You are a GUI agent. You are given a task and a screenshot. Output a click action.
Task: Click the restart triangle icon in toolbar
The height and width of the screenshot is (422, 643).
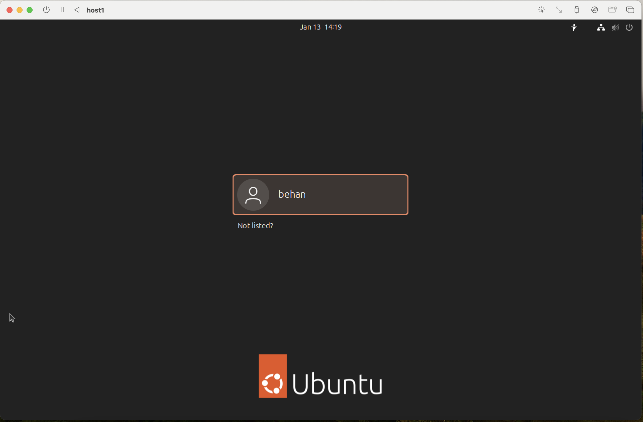click(77, 10)
